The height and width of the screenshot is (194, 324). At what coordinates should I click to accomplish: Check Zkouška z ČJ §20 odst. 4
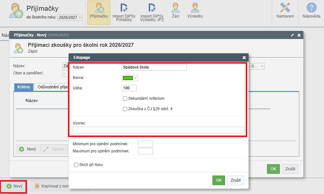(125, 109)
